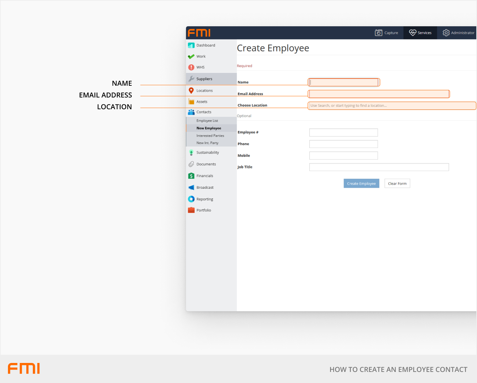
Task: Click the Clear Form button
Action: pyautogui.click(x=397, y=184)
